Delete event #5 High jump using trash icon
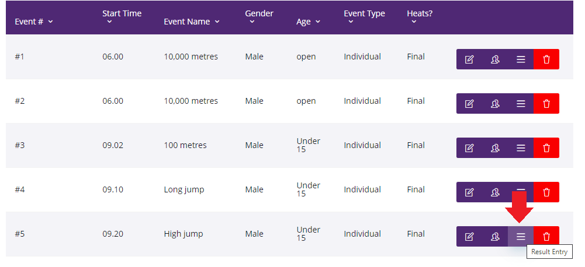This screenshot has height=267, width=585. pos(546,237)
